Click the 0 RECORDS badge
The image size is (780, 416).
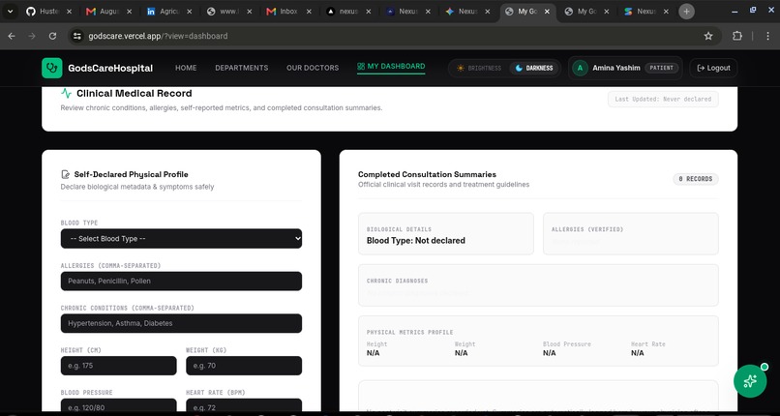[696, 179]
